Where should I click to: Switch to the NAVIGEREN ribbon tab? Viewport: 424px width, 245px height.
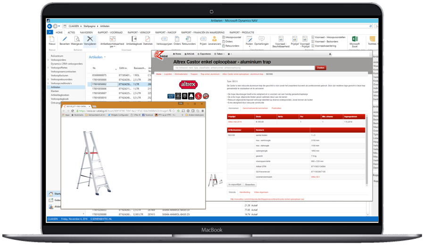pyautogui.click(x=86, y=32)
